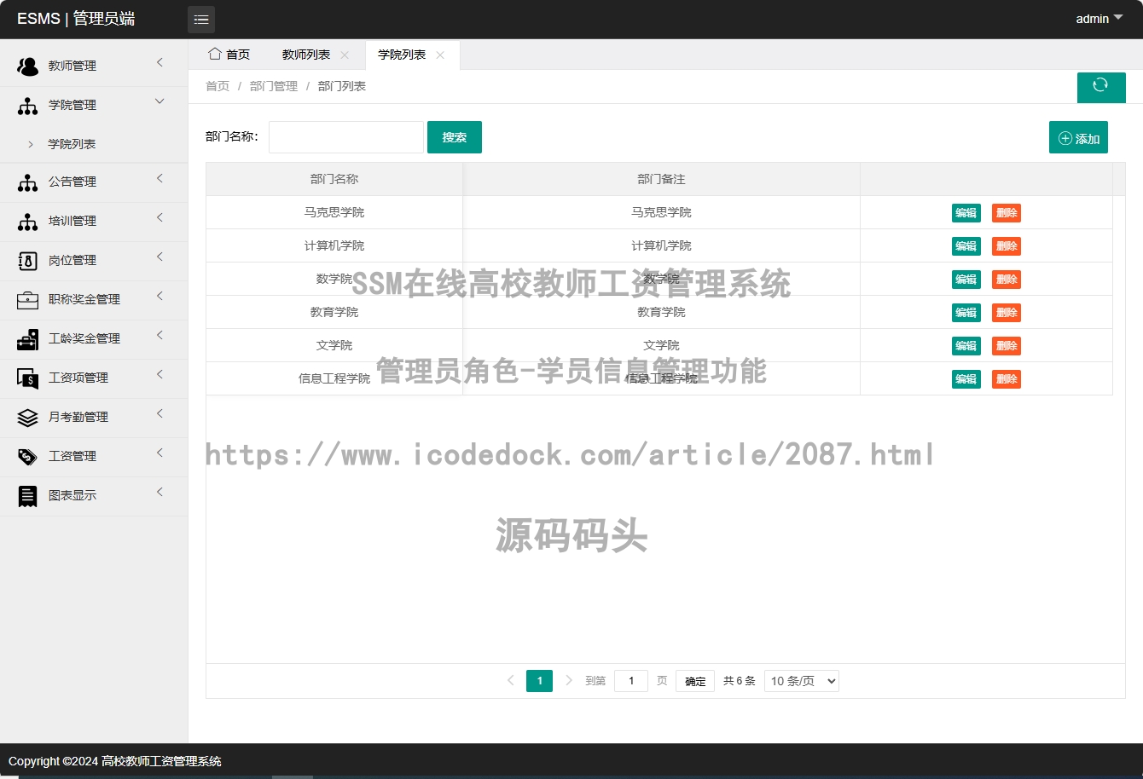Click the 搜索 button

(x=455, y=137)
